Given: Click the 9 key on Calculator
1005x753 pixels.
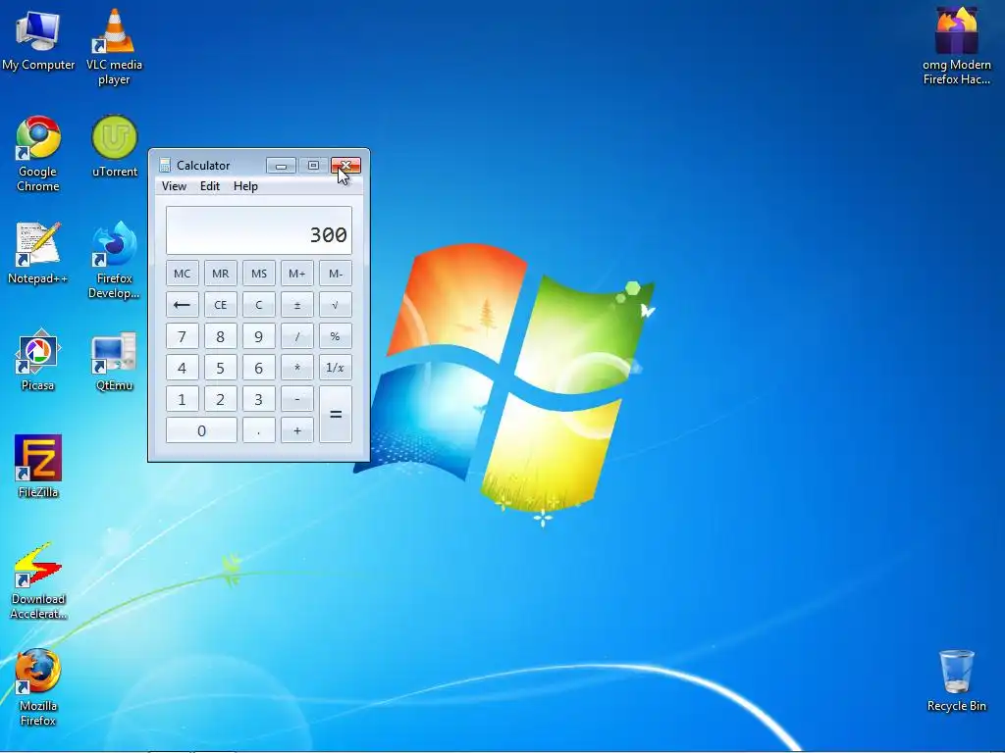Looking at the screenshot, I should click(x=259, y=336).
